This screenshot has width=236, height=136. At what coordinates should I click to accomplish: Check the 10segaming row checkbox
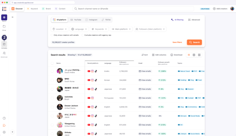(x=52, y=125)
